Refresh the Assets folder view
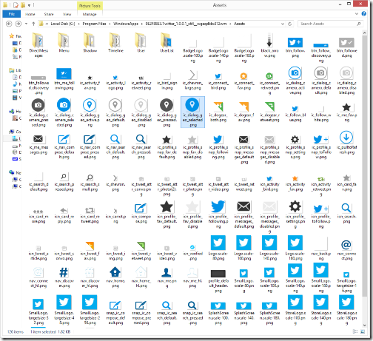The width and height of the screenshot is (373, 341). (x=290, y=24)
